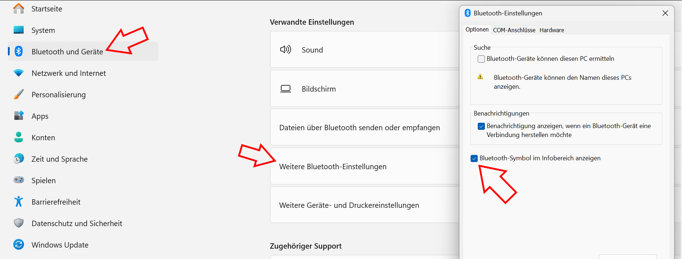Click the System monitor icon
The width and height of the screenshot is (682, 259).
[x=19, y=30]
